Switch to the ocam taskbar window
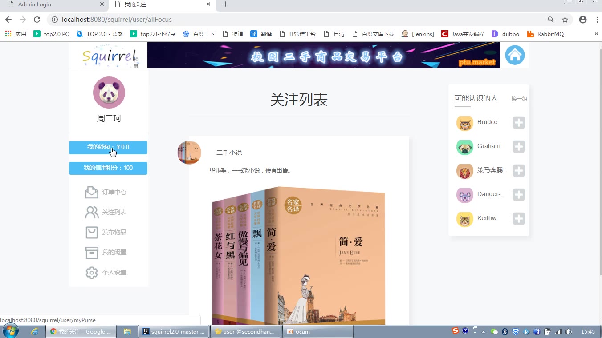 coord(318,331)
